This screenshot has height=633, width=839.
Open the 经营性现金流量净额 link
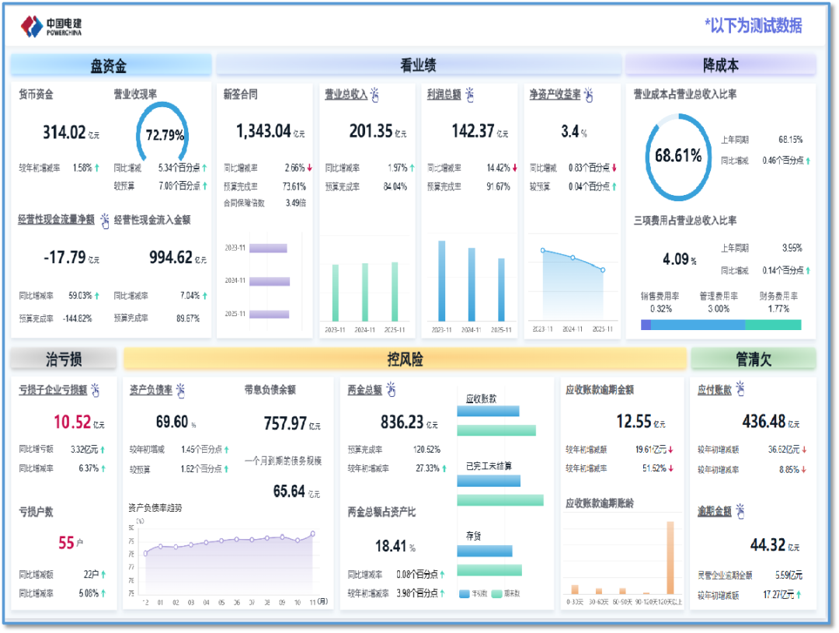coord(56,219)
